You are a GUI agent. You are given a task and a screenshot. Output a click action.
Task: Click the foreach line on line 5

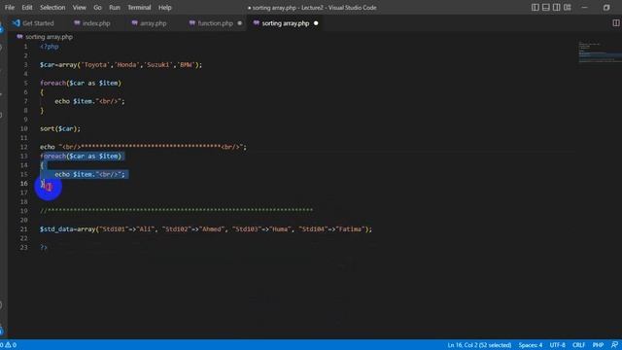[x=81, y=83]
